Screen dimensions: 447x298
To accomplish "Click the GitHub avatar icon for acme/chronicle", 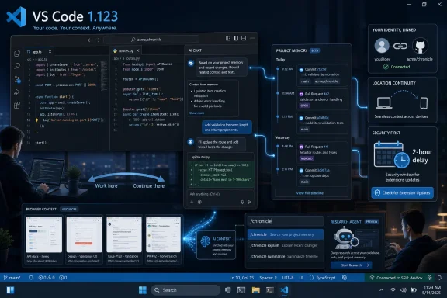I will [420, 46].
